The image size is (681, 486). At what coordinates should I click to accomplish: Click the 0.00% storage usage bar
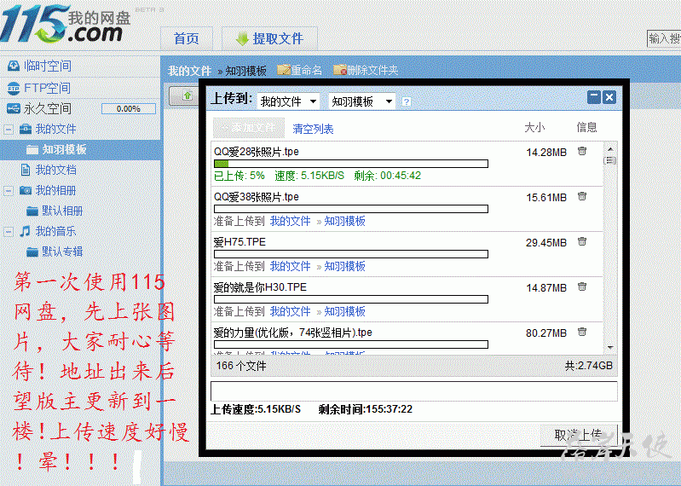click(129, 108)
